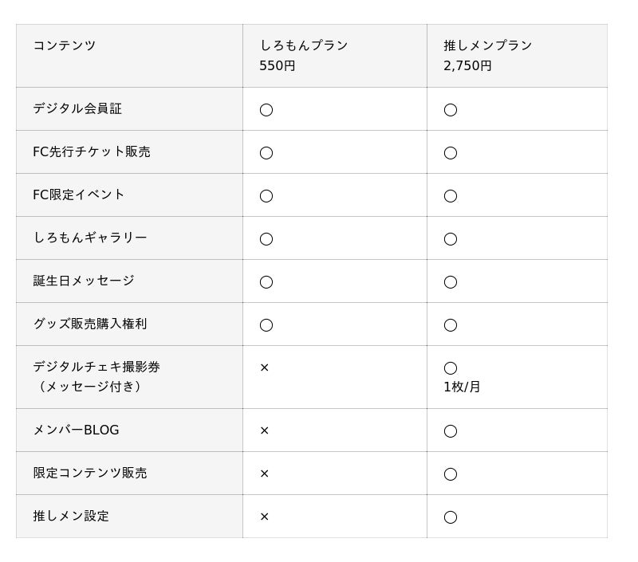Click the FC先行チケット販売 row label
The width and height of the screenshot is (638, 562).
(92, 151)
